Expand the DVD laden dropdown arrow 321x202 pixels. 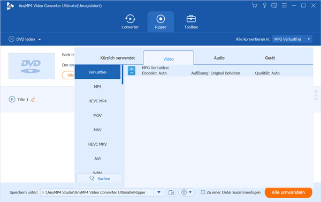40,39
